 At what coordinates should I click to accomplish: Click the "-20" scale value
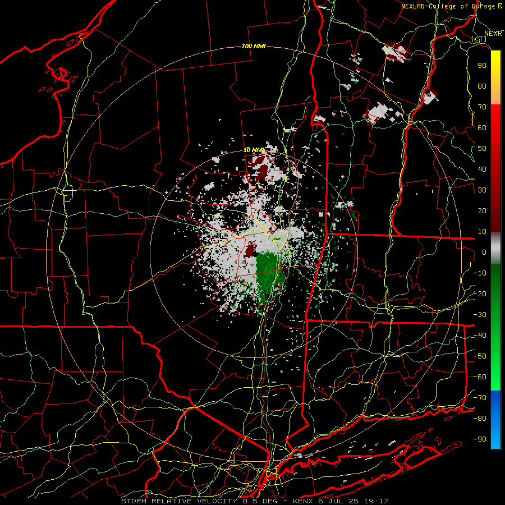point(480,293)
